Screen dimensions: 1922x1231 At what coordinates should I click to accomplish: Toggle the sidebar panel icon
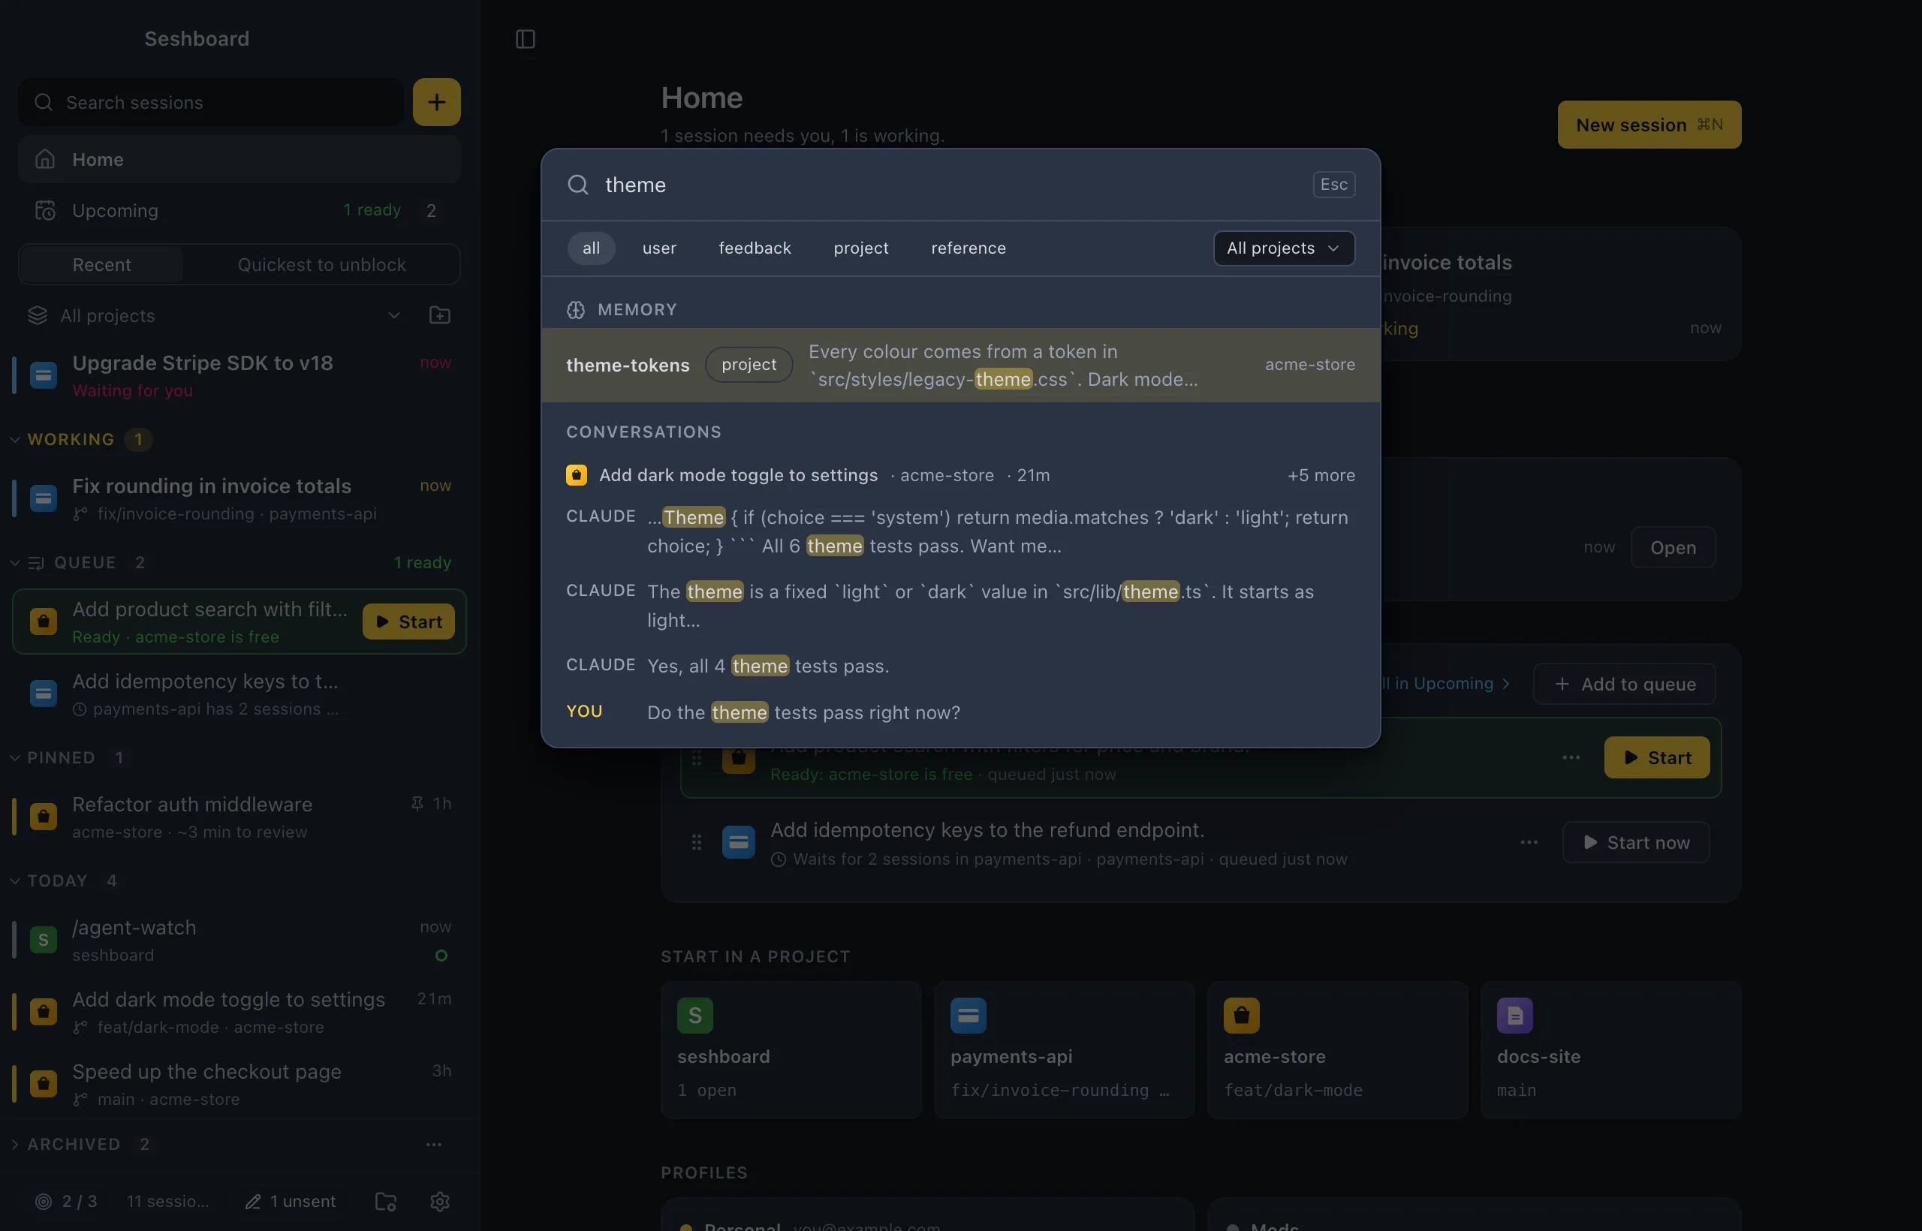[x=526, y=39]
